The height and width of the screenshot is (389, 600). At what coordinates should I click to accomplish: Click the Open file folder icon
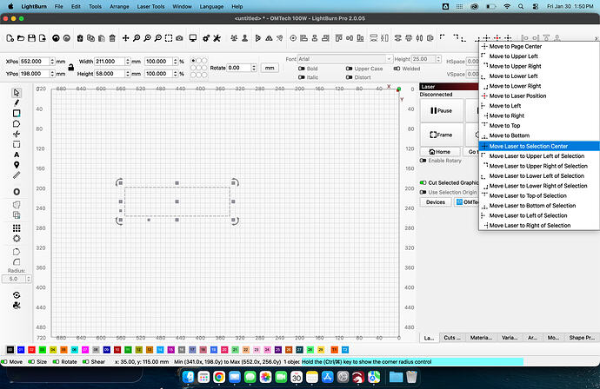pos(21,38)
